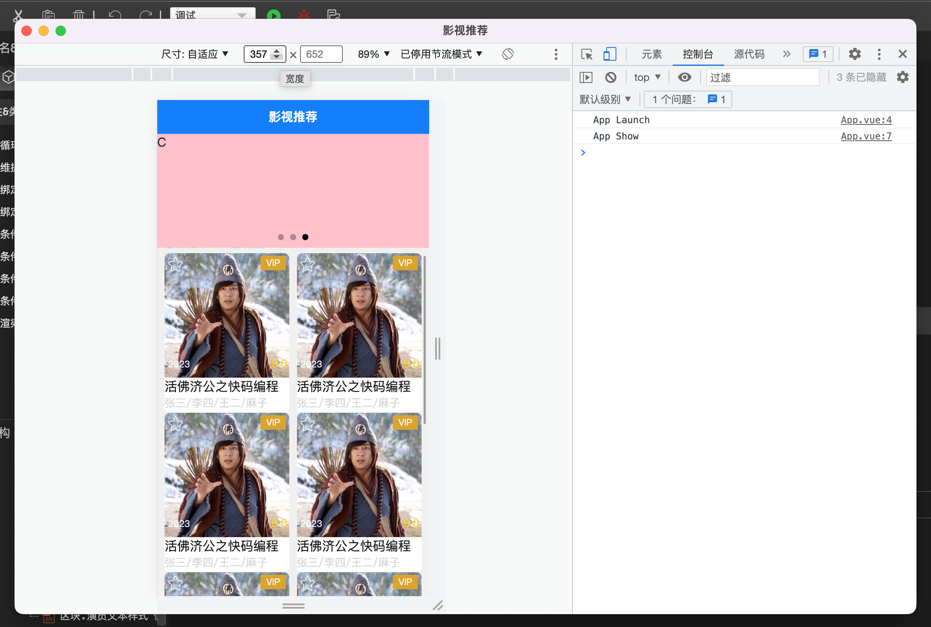This screenshot has width=931, height=627.
Task: Click the height input showing 652
Action: point(321,54)
